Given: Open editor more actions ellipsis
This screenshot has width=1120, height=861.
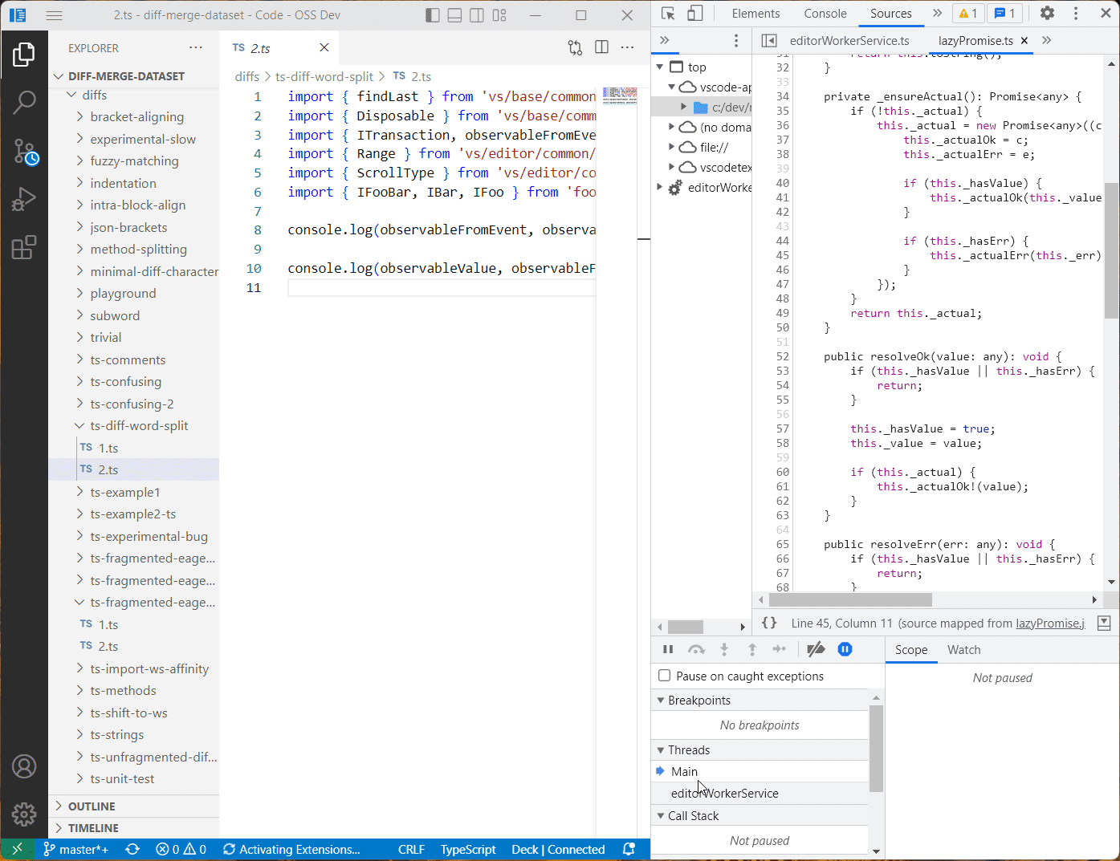Looking at the screenshot, I should tap(628, 48).
